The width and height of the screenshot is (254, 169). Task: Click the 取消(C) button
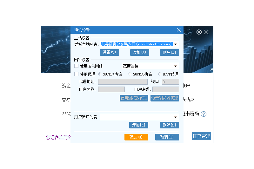[x=167, y=137]
